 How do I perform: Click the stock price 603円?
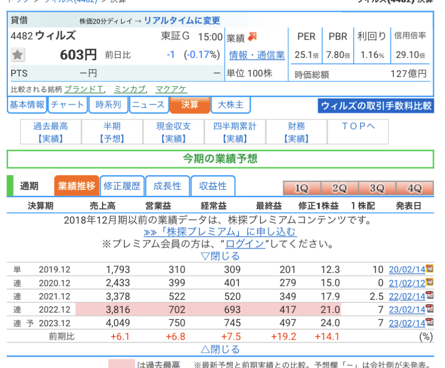tap(79, 55)
